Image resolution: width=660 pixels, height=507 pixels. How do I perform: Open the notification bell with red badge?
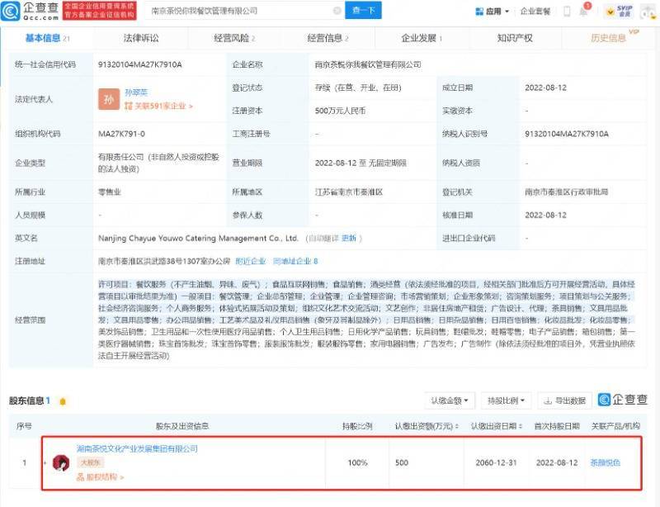click(x=584, y=10)
